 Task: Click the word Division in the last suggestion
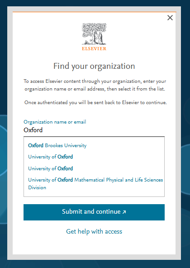37,188
